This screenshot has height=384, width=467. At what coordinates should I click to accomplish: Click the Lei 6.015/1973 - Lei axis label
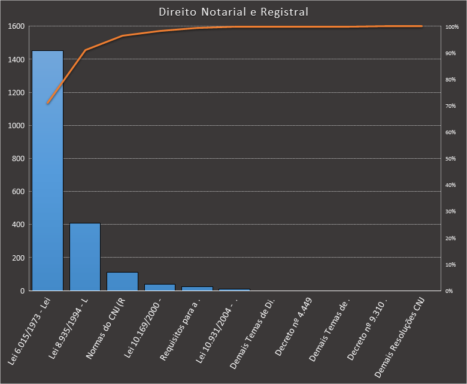point(31,329)
